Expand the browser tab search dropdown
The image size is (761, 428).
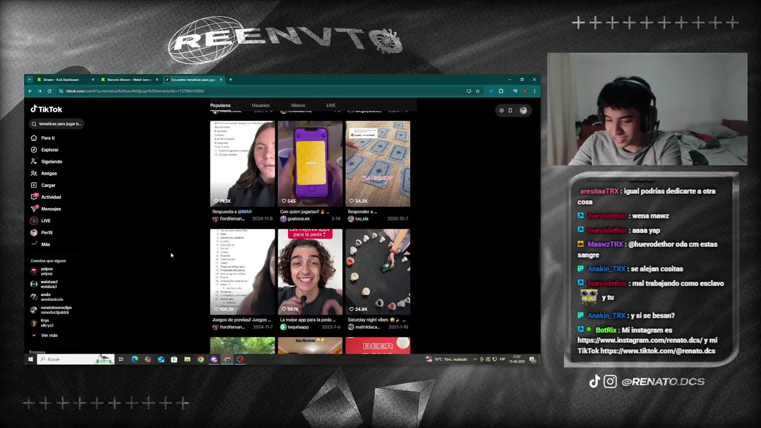click(29, 80)
